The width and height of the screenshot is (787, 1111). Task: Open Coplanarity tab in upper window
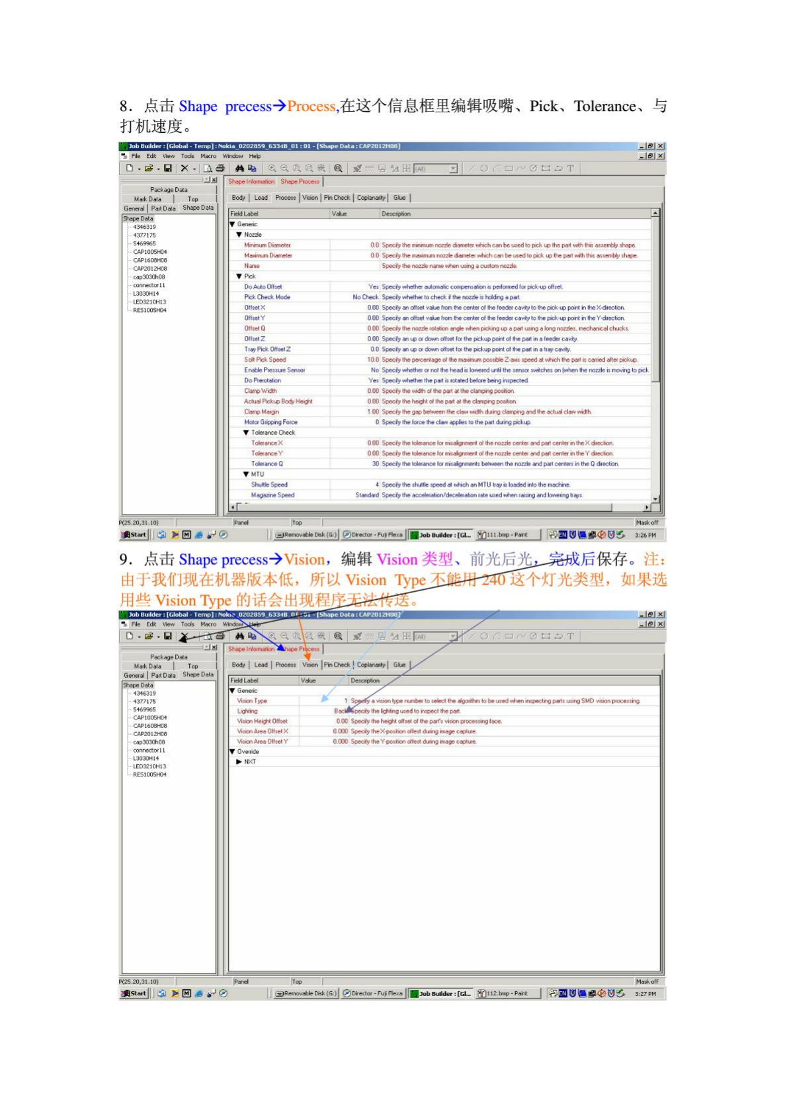click(371, 198)
